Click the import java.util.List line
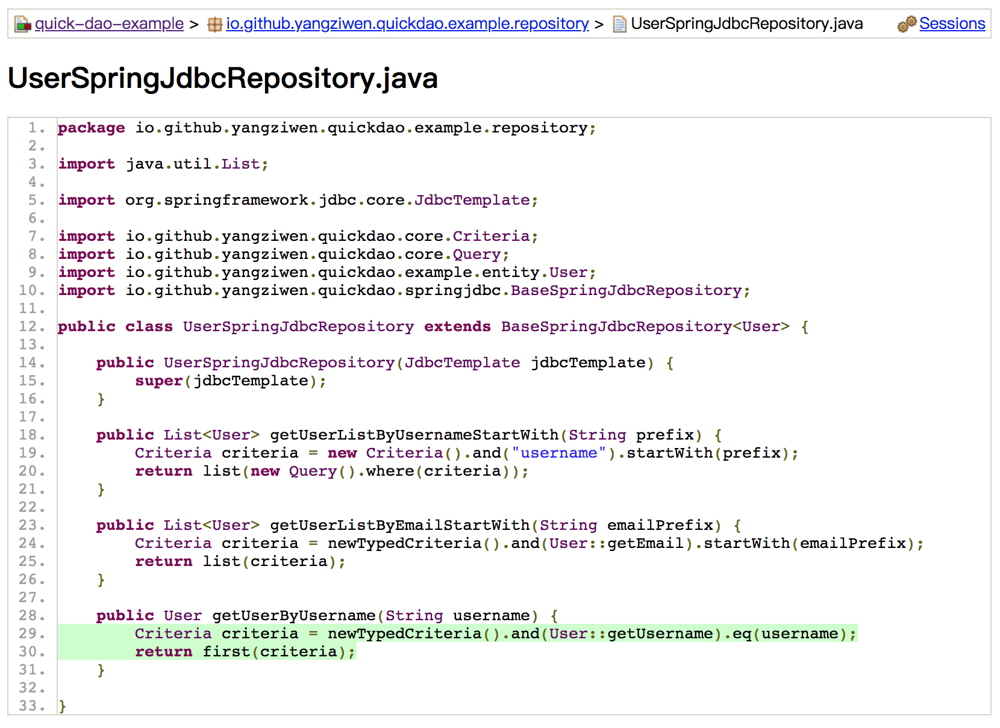1000x728 pixels. (x=163, y=164)
